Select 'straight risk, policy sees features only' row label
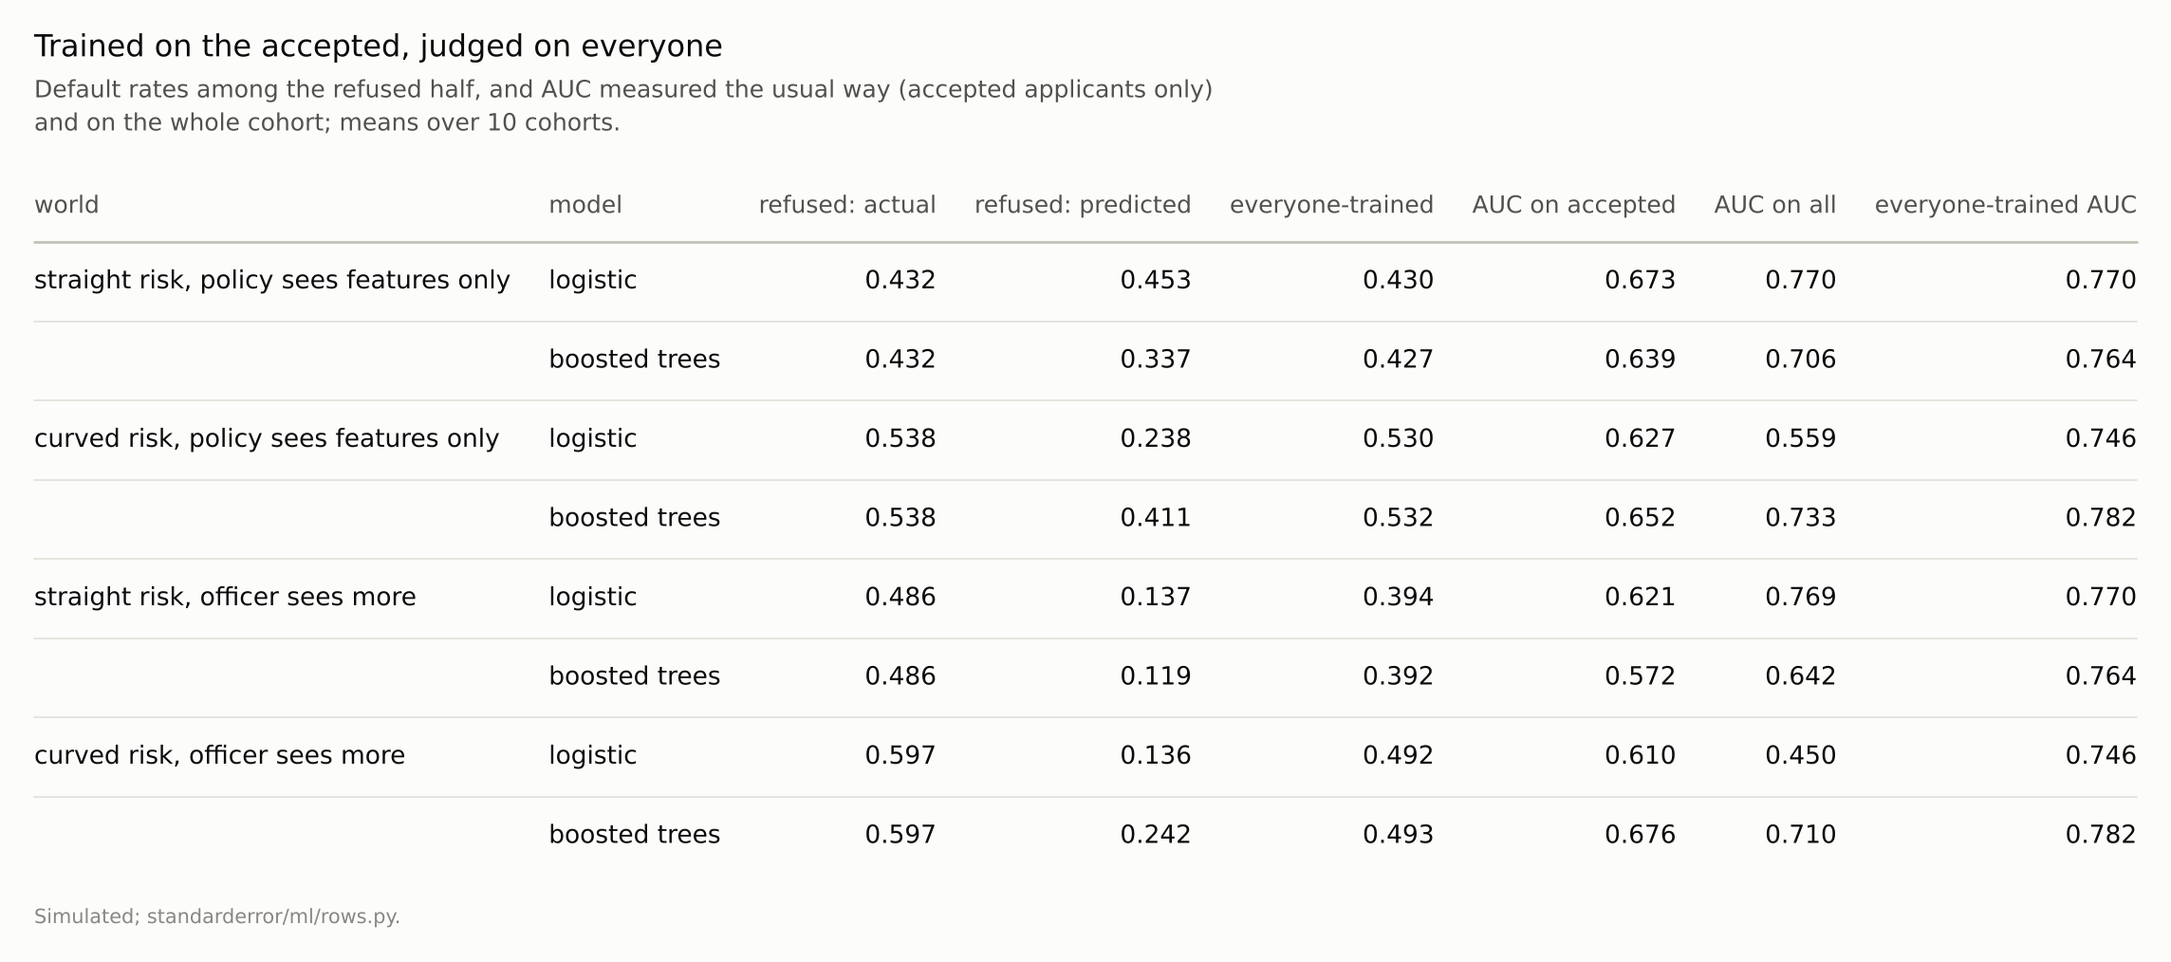 (272, 280)
